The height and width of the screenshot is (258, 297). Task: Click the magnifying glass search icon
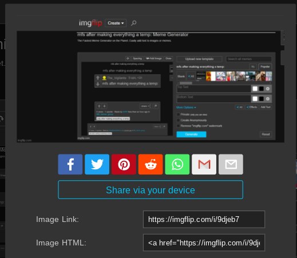coord(133,23)
